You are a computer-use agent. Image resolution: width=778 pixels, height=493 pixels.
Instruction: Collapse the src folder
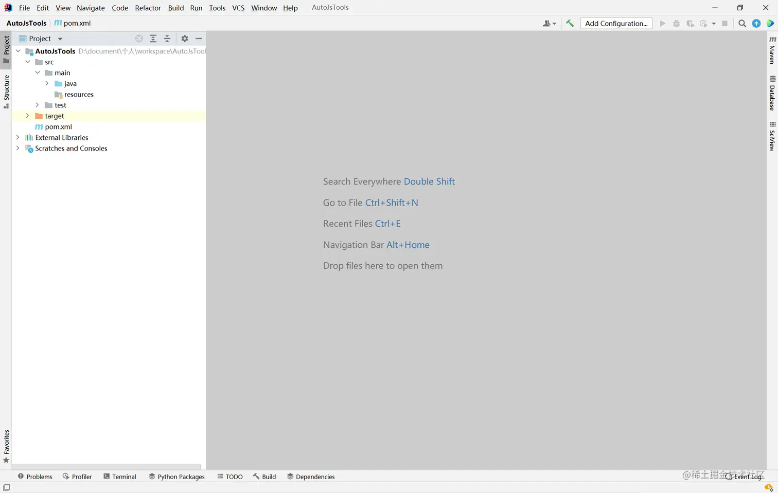pos(28,62)
